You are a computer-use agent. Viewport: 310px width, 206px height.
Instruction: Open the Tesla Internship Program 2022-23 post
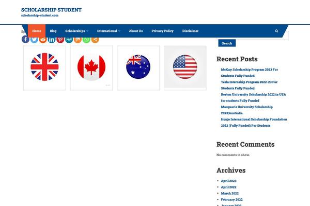point(249,85)
